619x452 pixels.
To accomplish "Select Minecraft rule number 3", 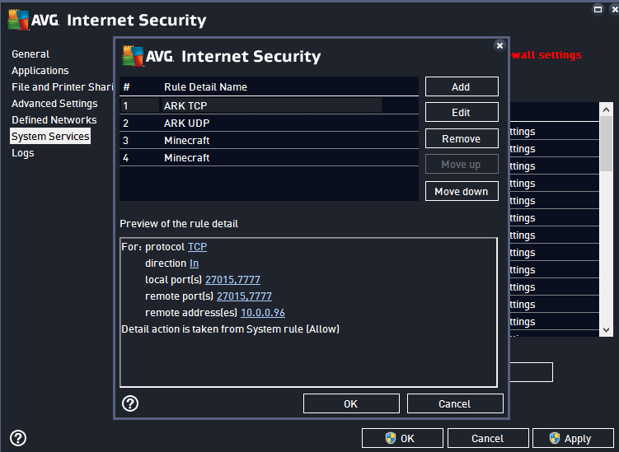I will (269, 141).
